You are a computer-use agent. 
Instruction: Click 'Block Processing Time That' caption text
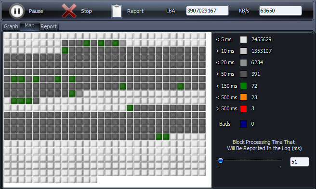263,142
